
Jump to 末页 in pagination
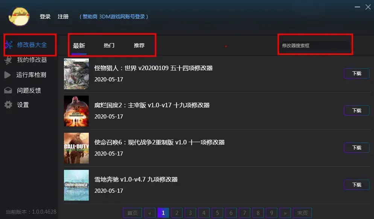(x=303, y=213)
